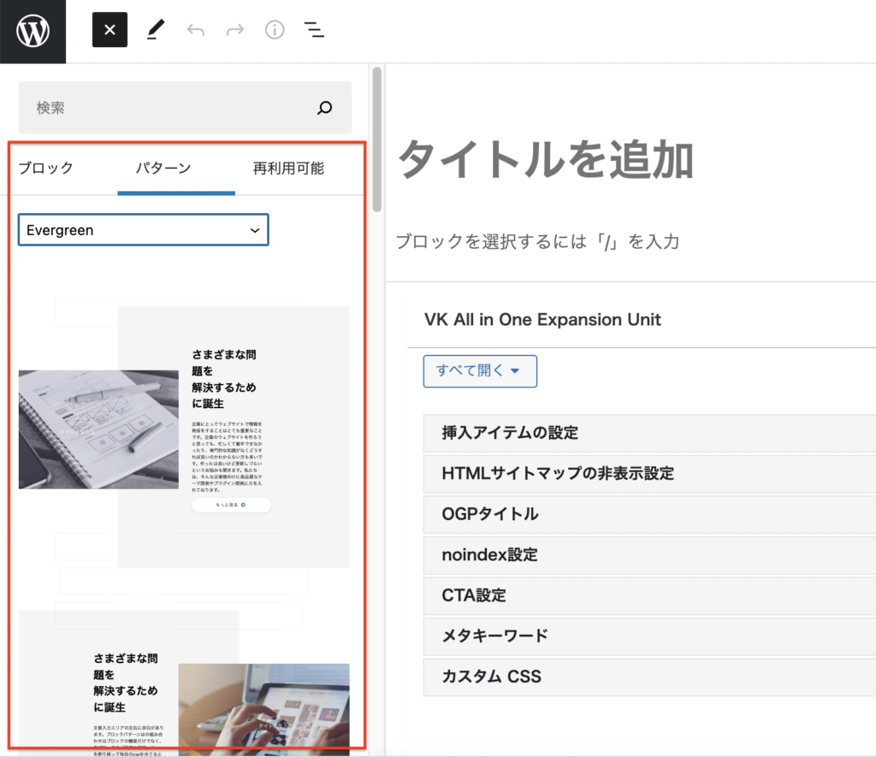Expand the noindex設定 section
The width and height of the screenshot is (876, 757).
[x=489, y=554]
